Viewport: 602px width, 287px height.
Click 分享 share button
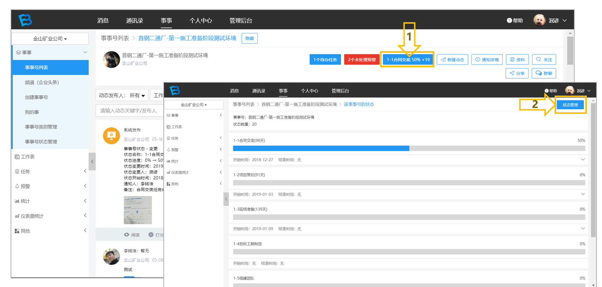coord(517,73)
